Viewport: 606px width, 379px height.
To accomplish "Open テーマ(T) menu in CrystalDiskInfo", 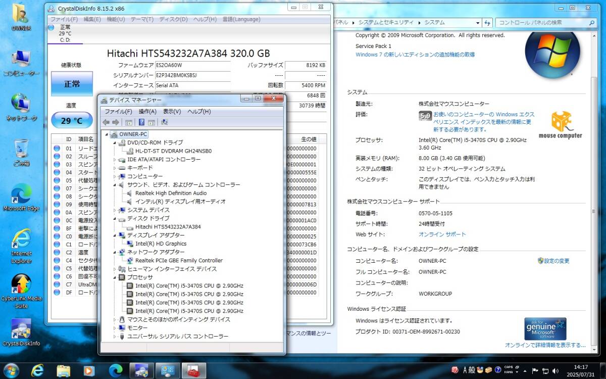I will 142,19.
